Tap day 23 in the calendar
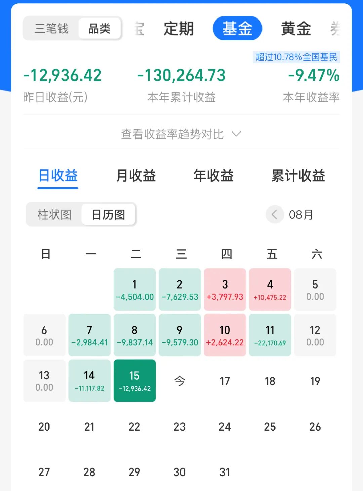The height and width of the screenshot is (491, 363). pos(180,426)
